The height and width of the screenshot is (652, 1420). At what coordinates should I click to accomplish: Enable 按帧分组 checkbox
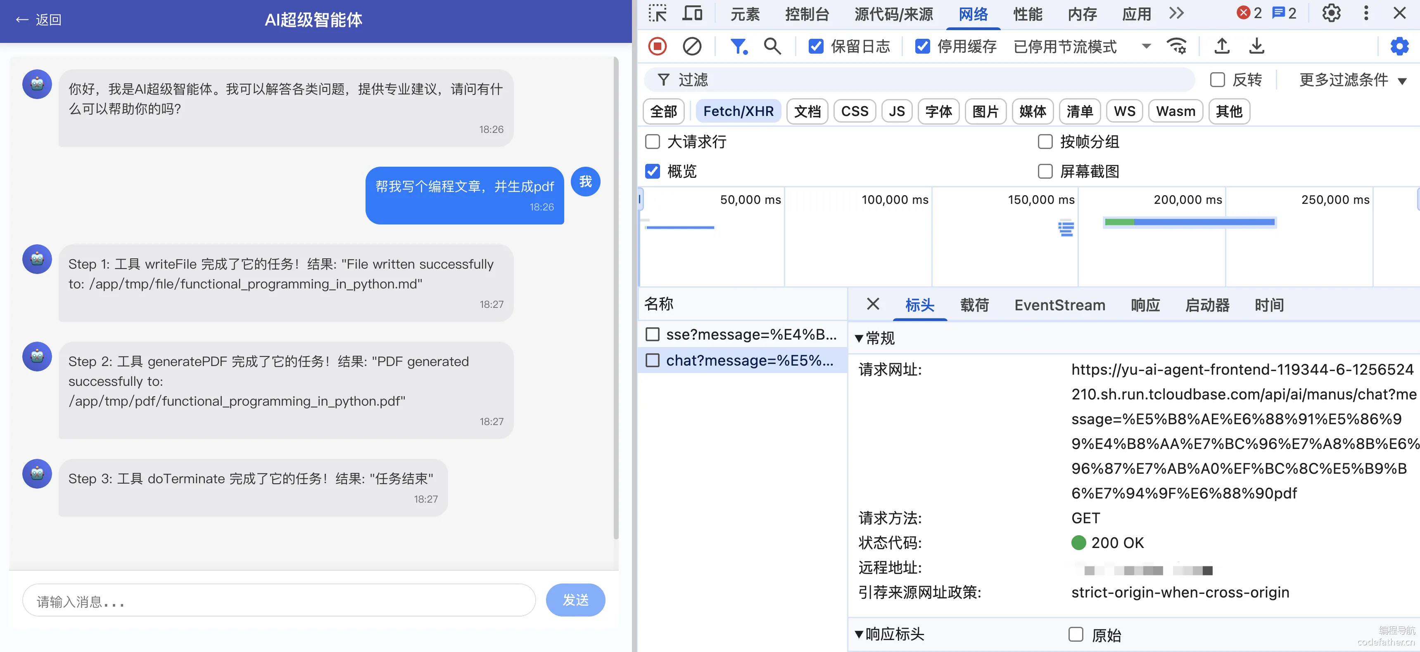coord(1045,142)
